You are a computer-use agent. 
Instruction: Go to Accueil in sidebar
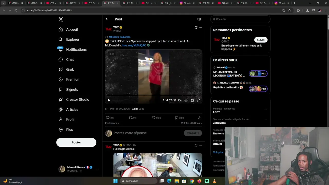pyautogui.click(x=68, y=30)
